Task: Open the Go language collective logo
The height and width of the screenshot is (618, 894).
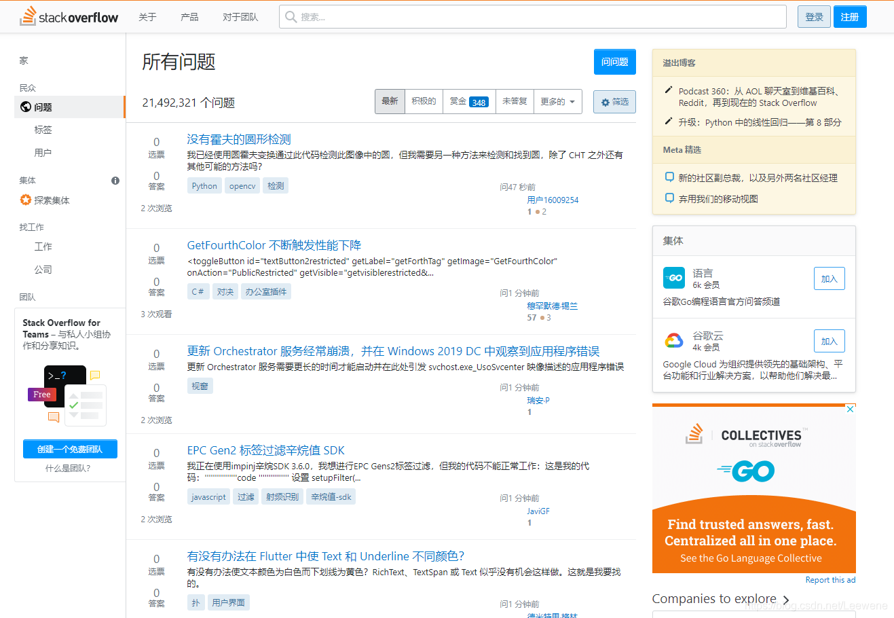Action: point(674,278)
